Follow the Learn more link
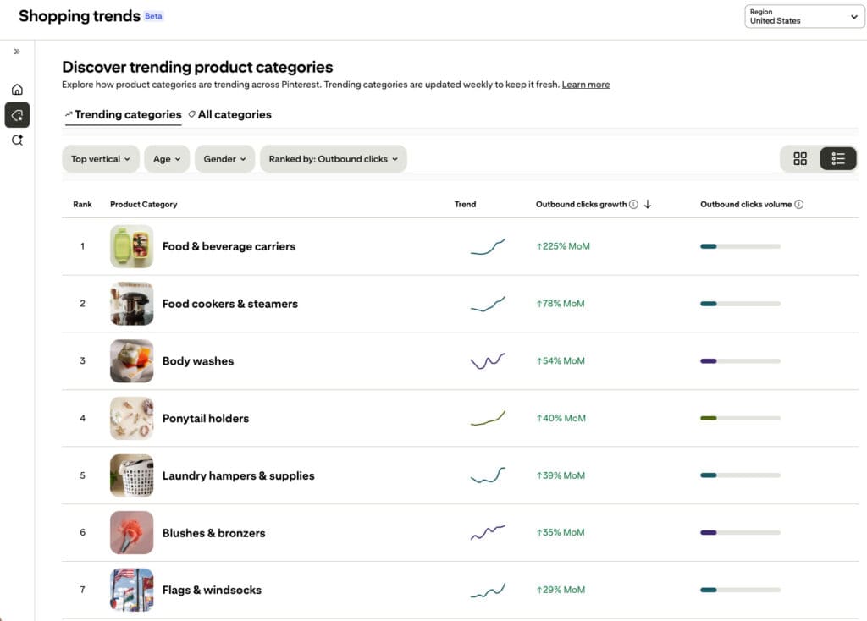The height and width of the screenshot is (621, 867). (x=586, y=85)
